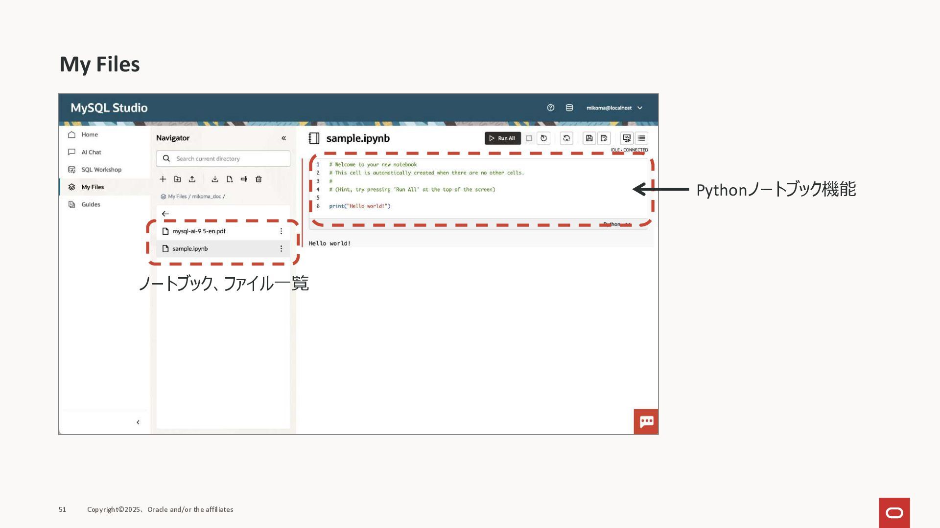Screen dimensions: 940x528
Task: Go to AI Chat in sidebar
Action: [91, 152]
